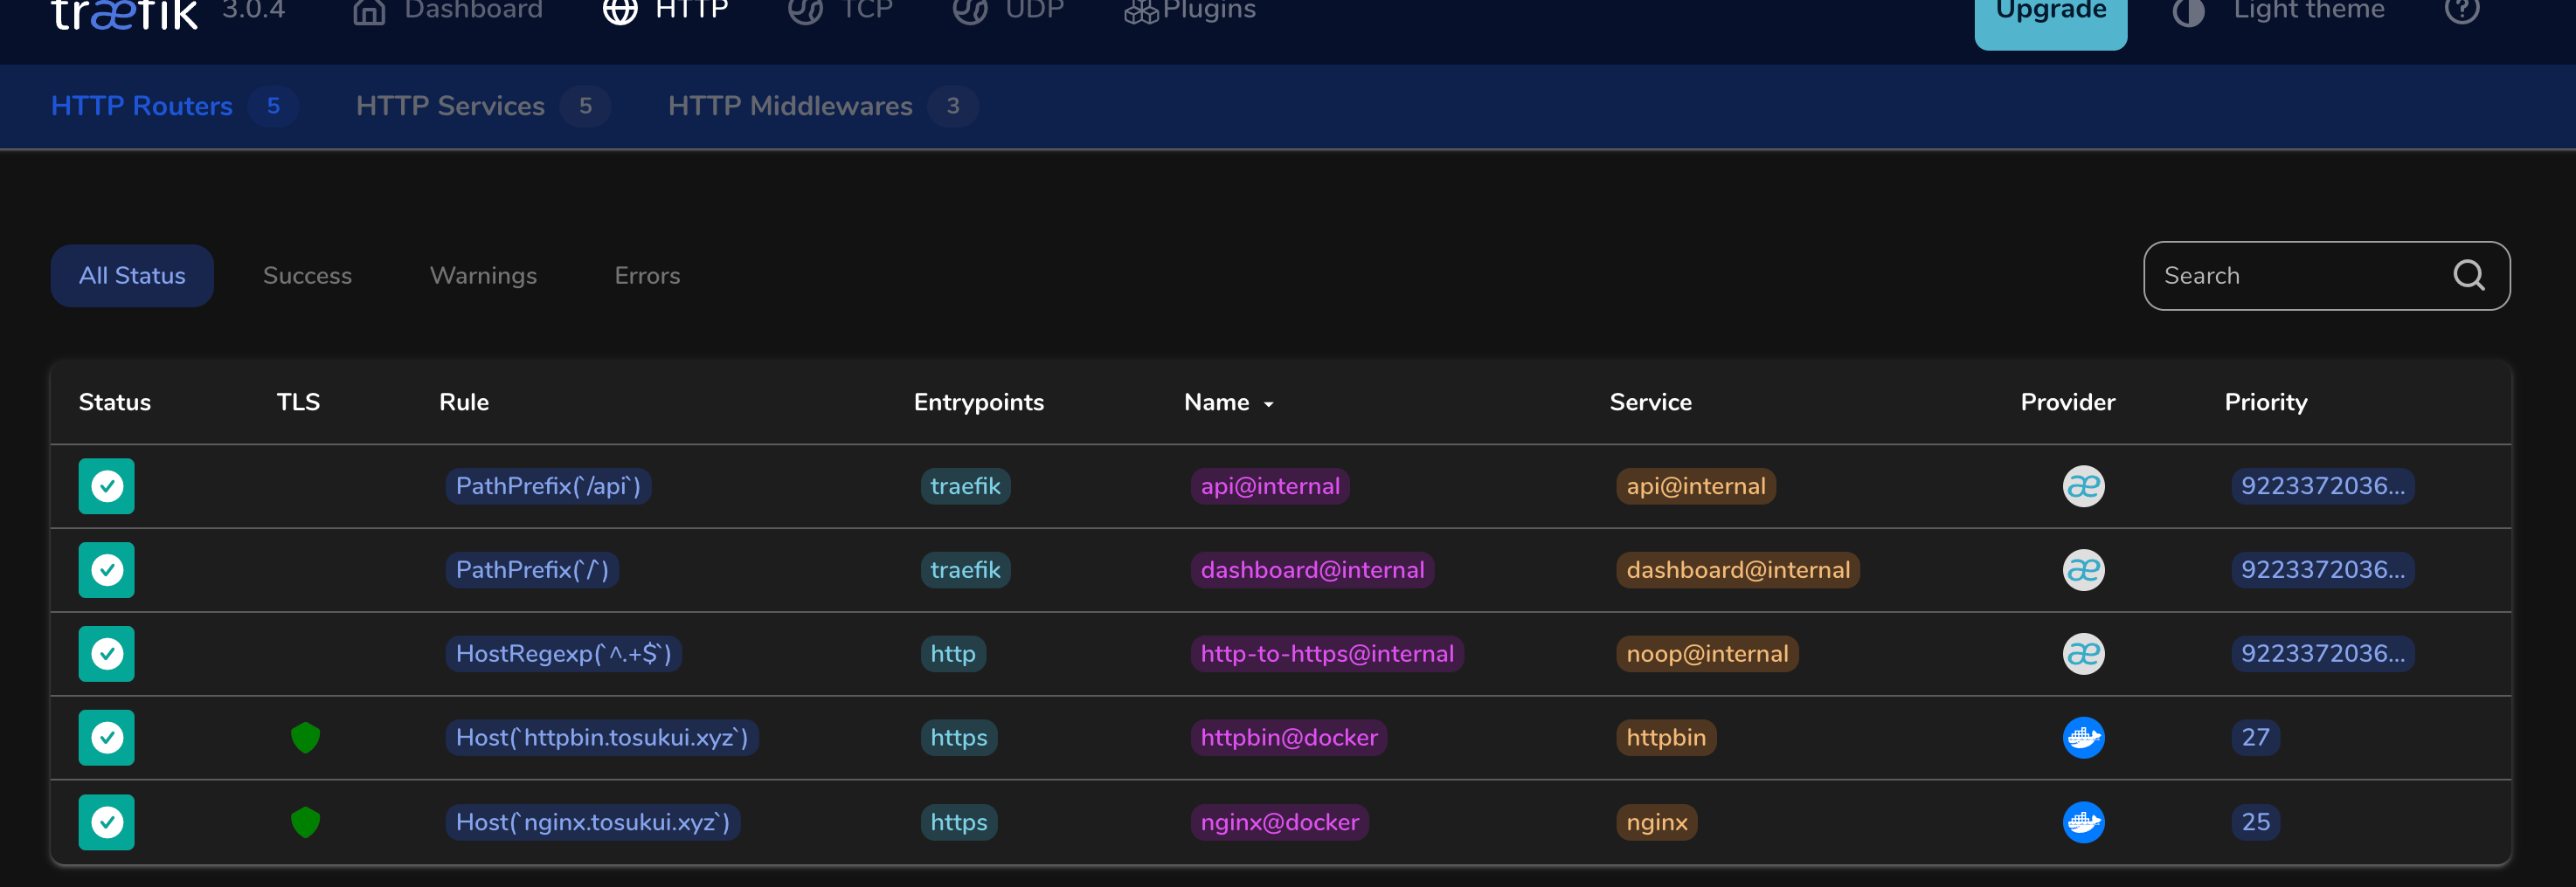This screenshot has height=887, width=2576.
Task: Click router name dashboard@internal
Action: click(x=1312, y=570)
